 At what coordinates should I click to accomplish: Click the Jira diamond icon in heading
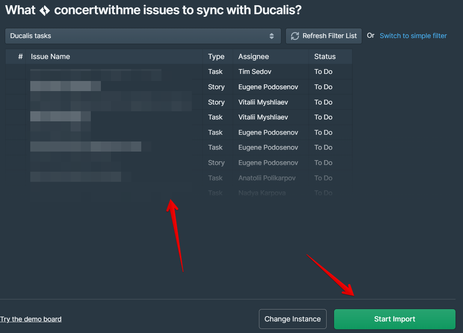44,10
